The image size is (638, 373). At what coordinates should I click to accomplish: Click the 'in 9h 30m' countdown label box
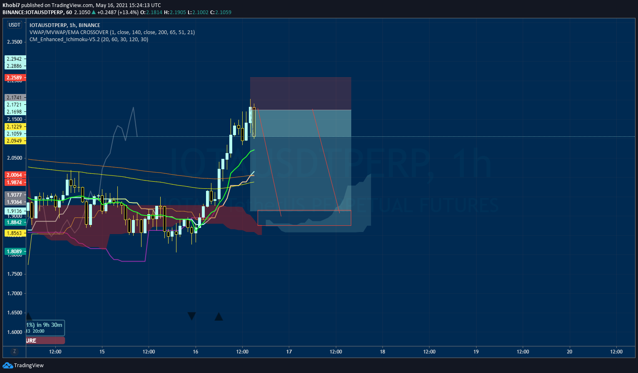(45, 328)
